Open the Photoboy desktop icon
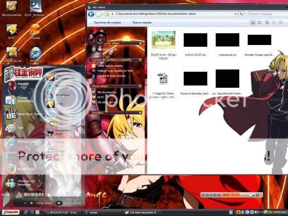288x216 pixels. pos(36,55)
